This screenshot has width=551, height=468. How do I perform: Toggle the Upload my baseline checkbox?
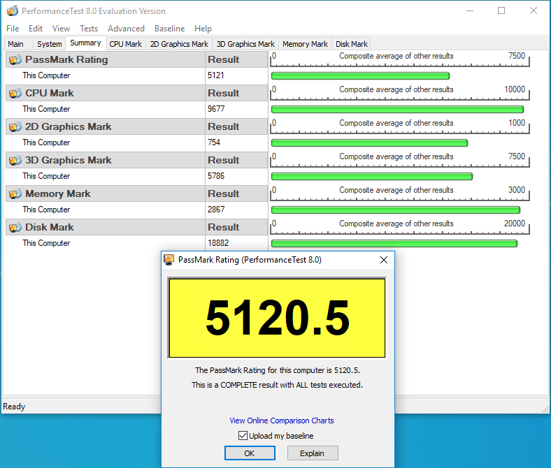[x=243, y=436]
